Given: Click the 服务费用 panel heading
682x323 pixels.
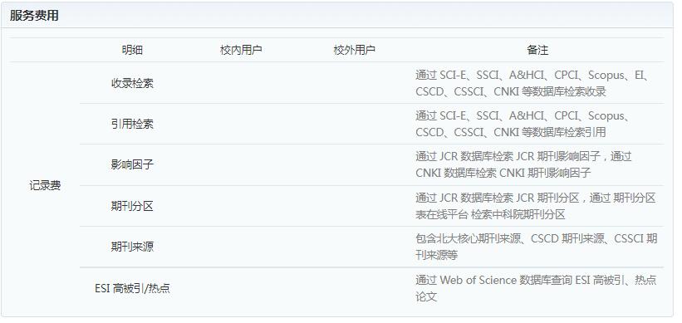Looking at the screenshot, I should click(34, 16).
